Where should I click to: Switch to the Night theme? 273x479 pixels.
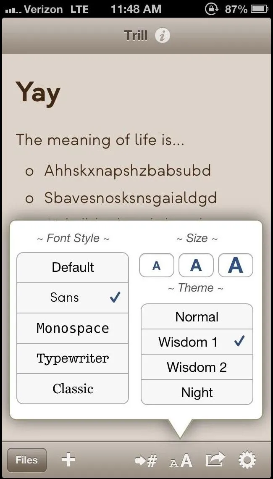[197, 392]
